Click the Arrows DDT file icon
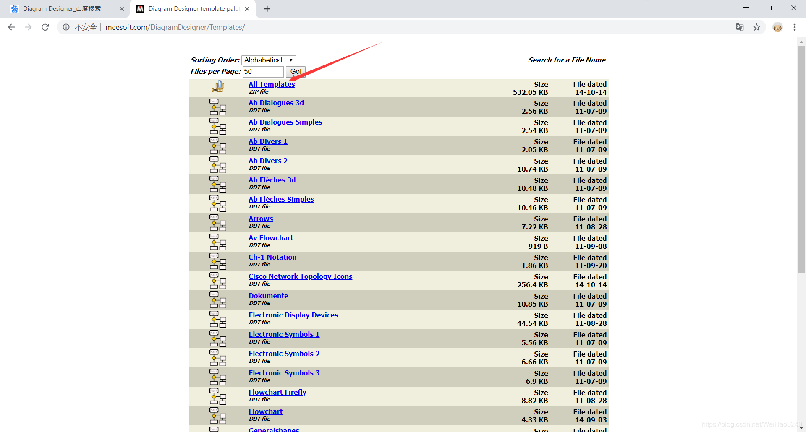806x432 pixels. 218,223
